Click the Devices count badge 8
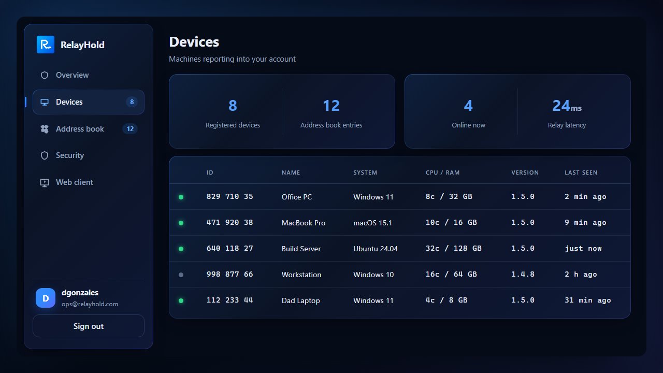Viewport: 663px width, 373px height. tap(132, 102)
